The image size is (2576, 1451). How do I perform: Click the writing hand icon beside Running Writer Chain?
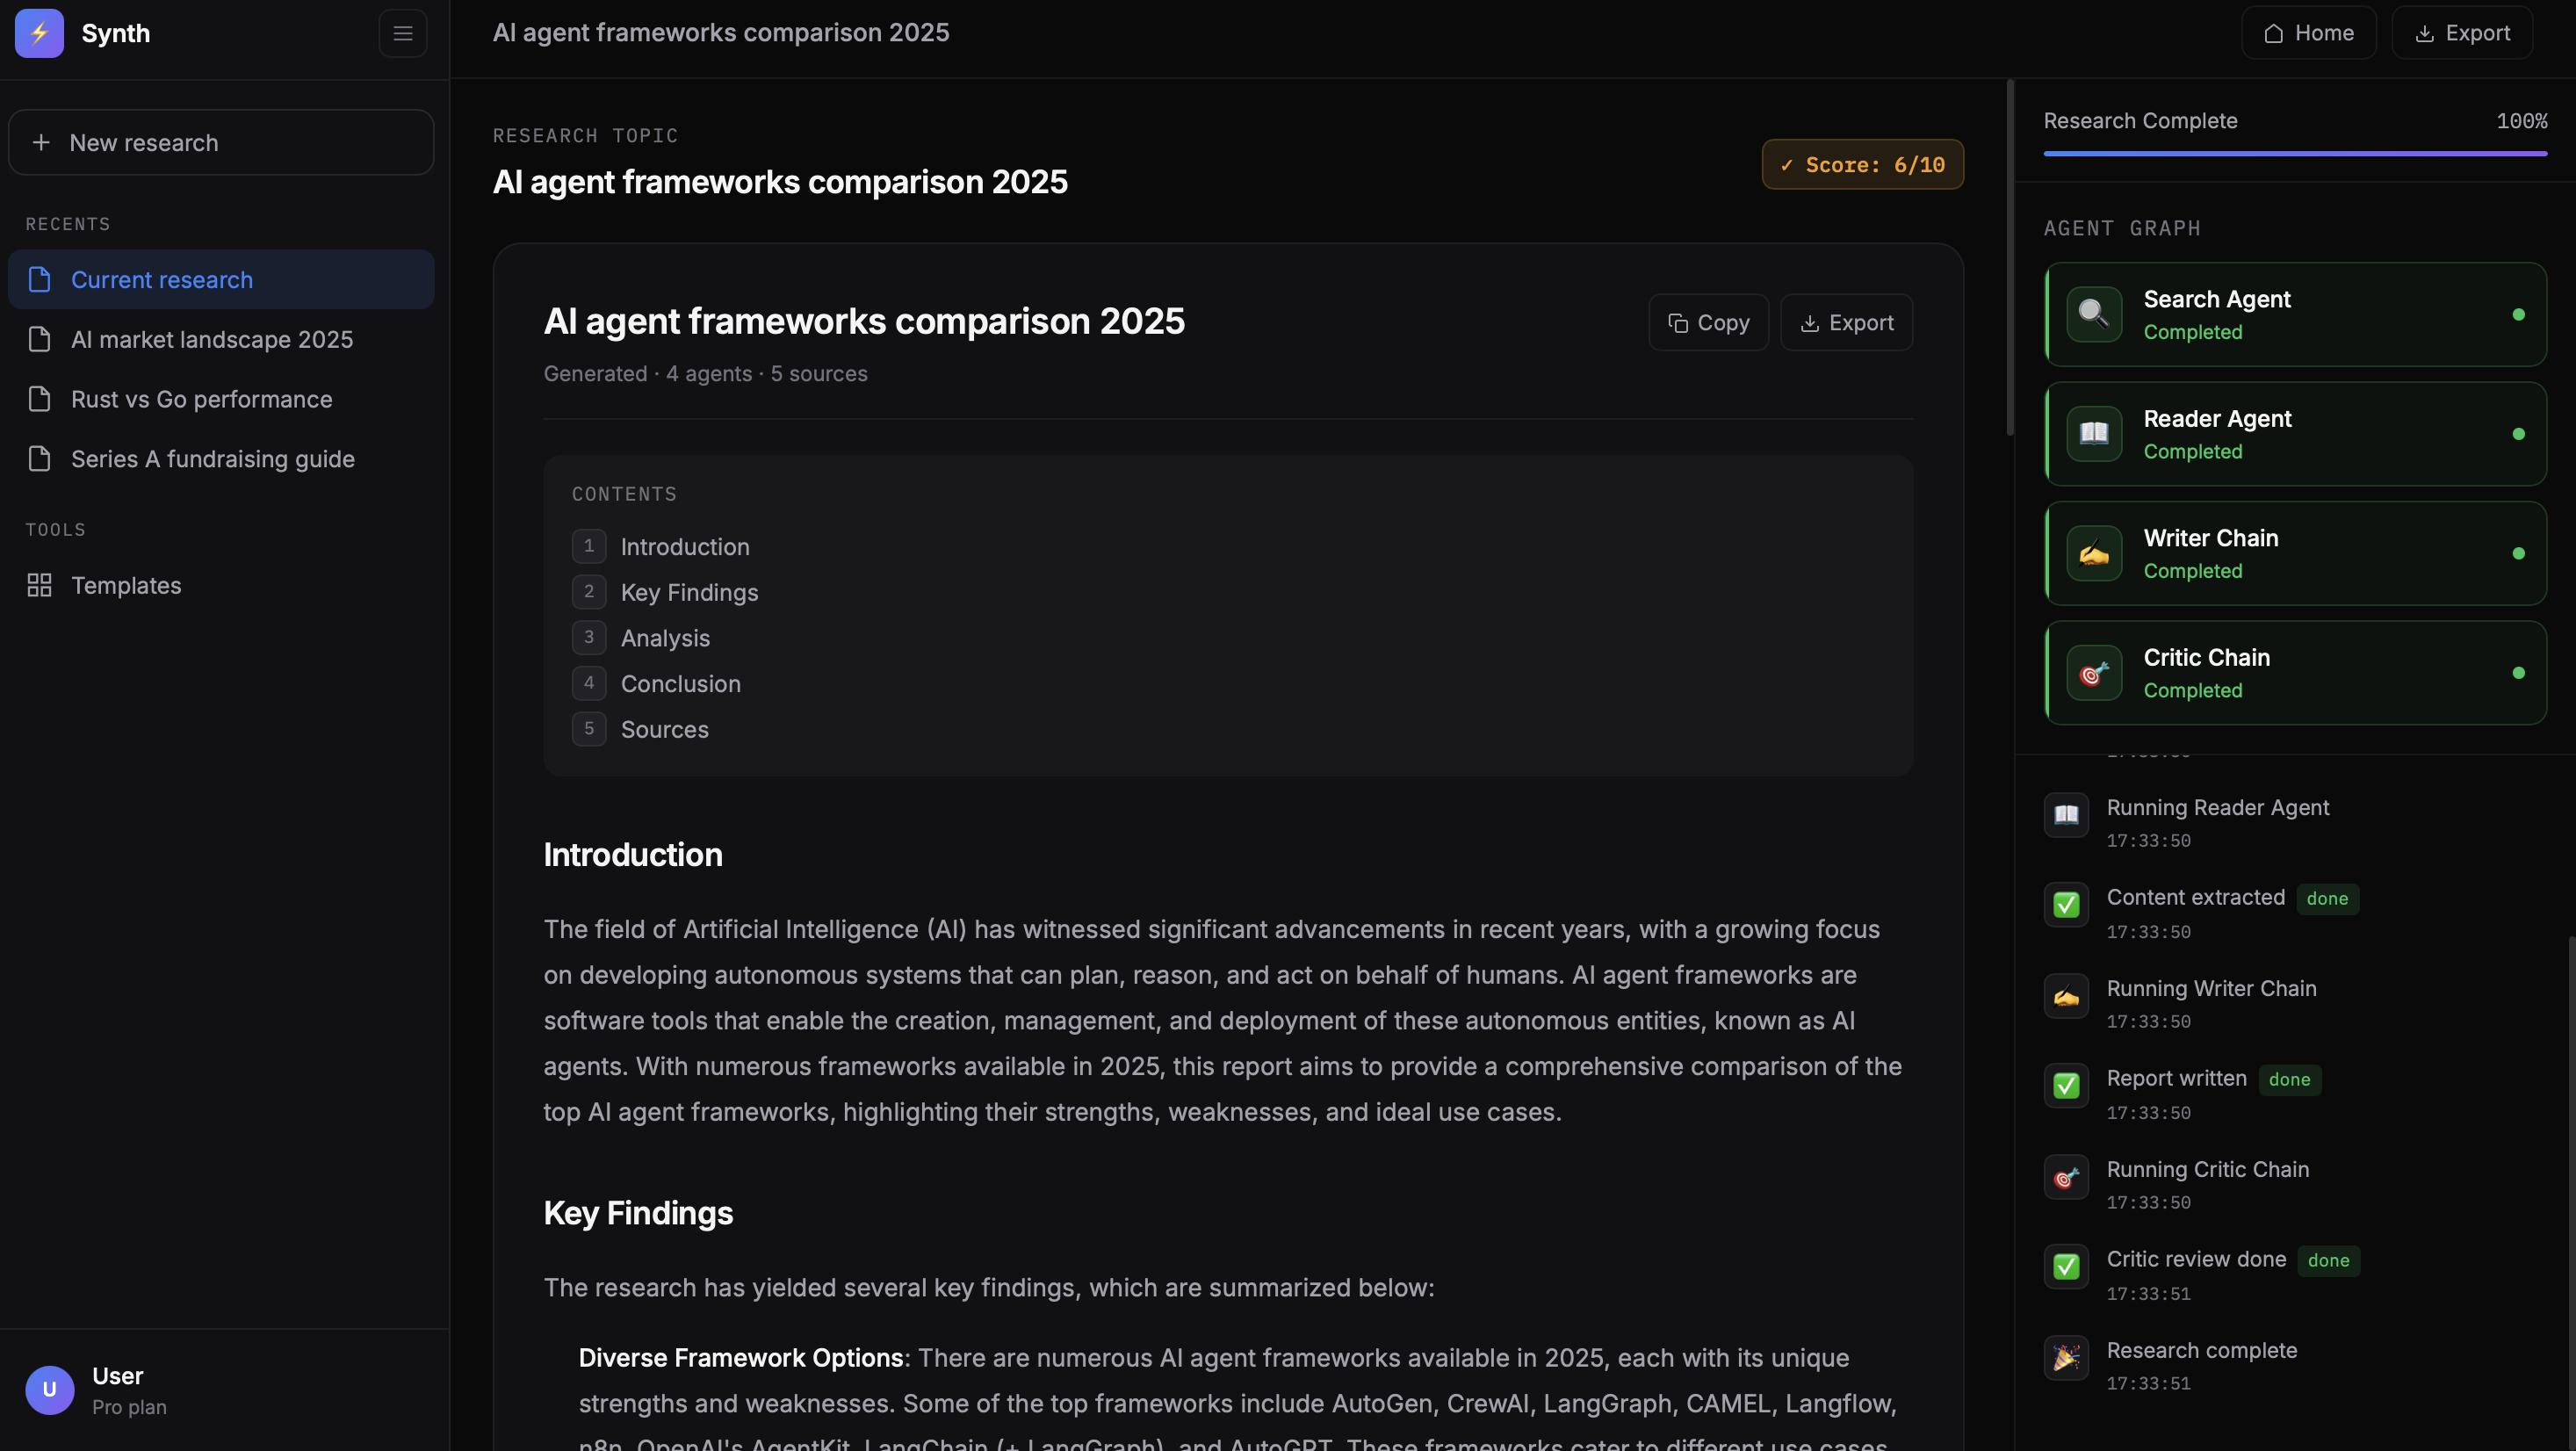pos(2066,996)
